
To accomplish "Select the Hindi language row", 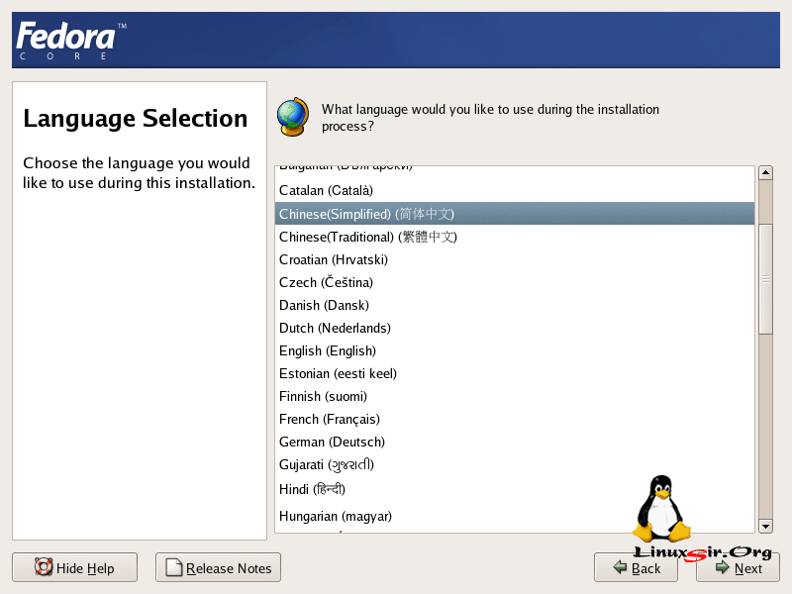I will (x=515, y=489).
